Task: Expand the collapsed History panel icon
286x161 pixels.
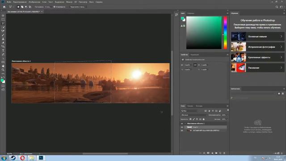Action: click(x=177, y=15)
